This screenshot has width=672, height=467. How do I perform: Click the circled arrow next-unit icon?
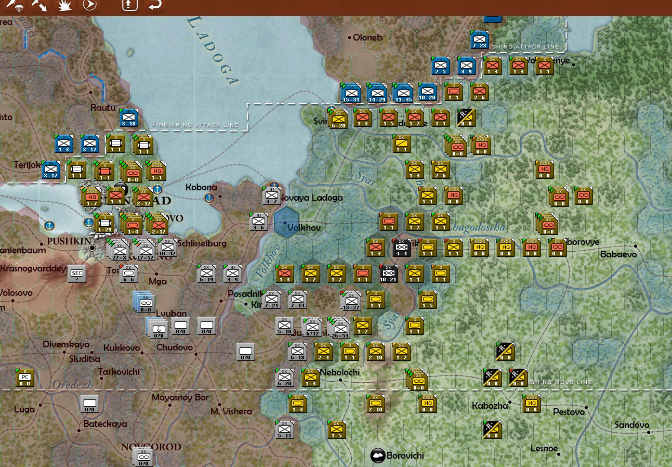click(x=89, y=5)
